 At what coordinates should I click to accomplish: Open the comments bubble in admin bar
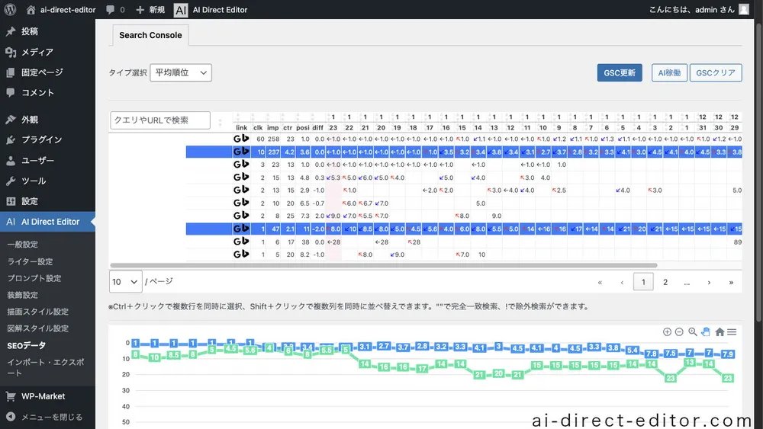[111, 10]
